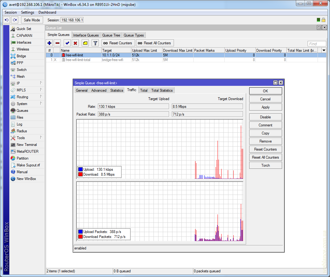Click the blue Upload legend swatch
Viewport: 330px width, 277px height.
(x=80, y=169)
